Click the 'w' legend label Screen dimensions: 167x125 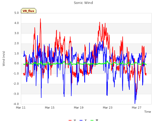97,120
